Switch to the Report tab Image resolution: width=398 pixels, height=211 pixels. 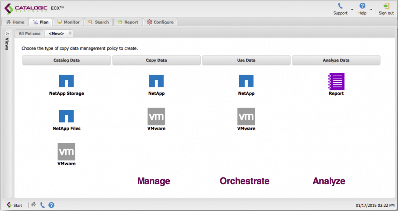(128, 22)
